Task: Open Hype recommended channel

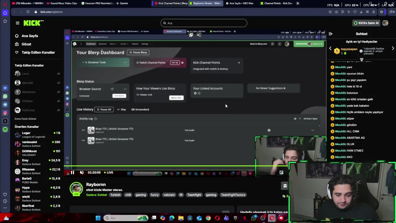Action: coord(37,190)
